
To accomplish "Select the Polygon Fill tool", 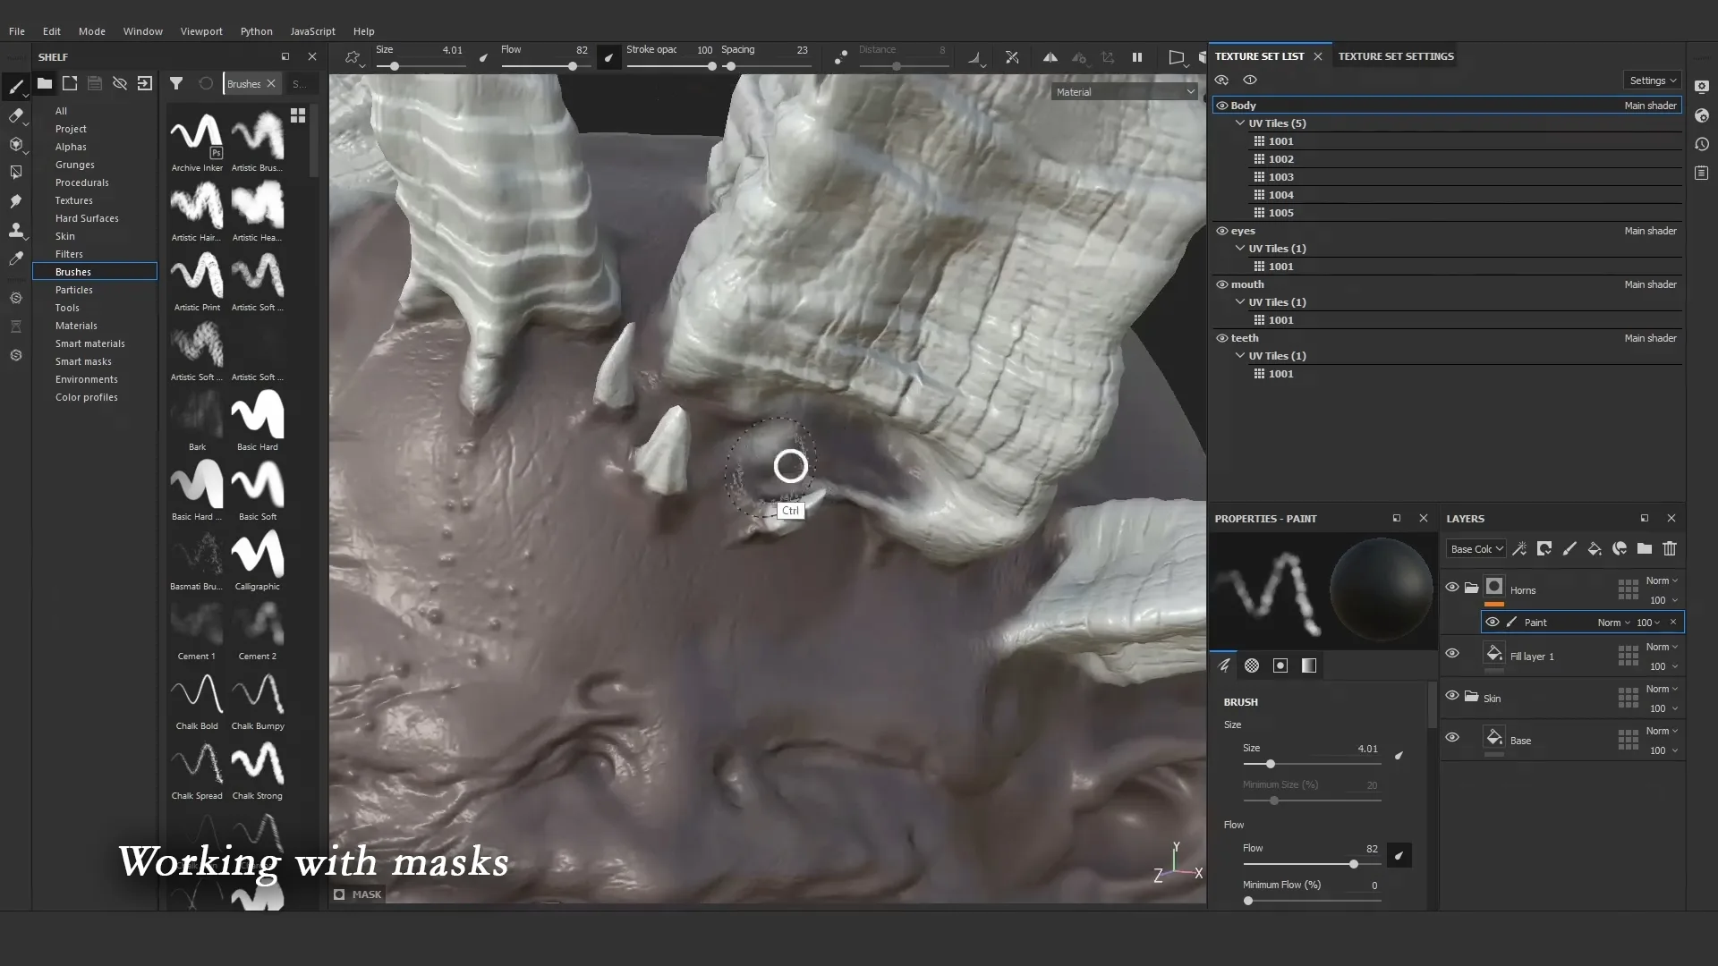I will click(x=16, y=173).
